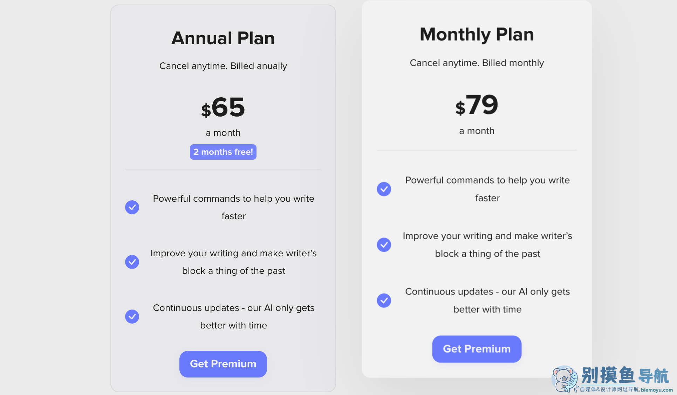Click Annual Plan's 'writer's block' feature text

(234, 262)
